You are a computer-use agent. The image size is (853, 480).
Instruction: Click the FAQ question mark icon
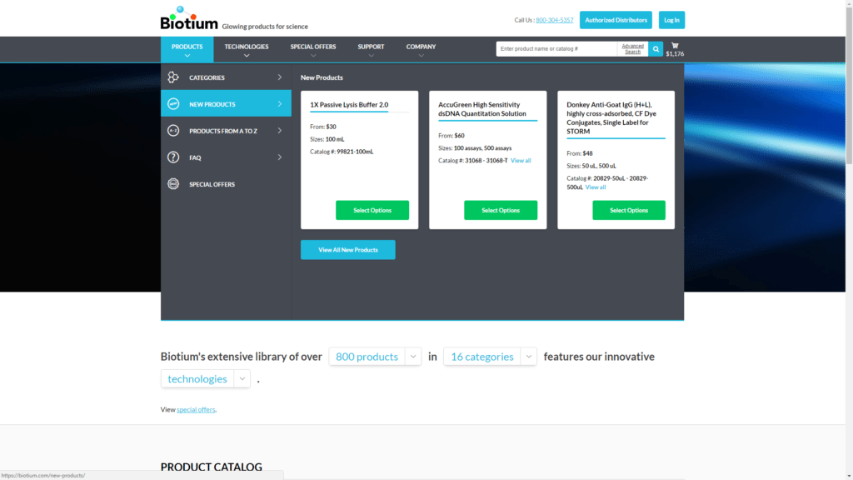pos(173,157)
